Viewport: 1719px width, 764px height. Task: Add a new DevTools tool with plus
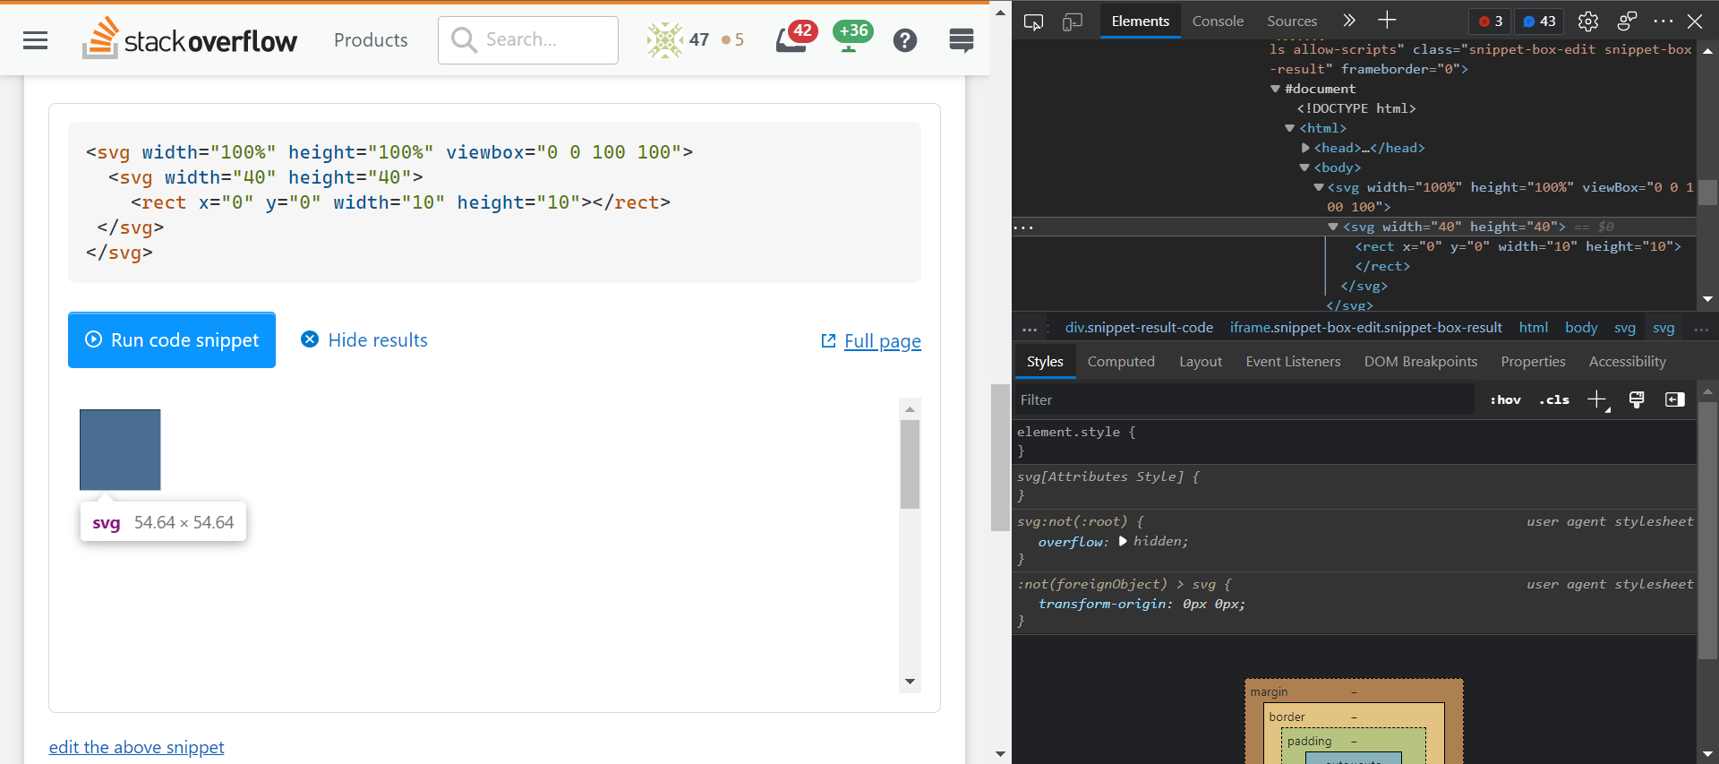(1387, 21)
